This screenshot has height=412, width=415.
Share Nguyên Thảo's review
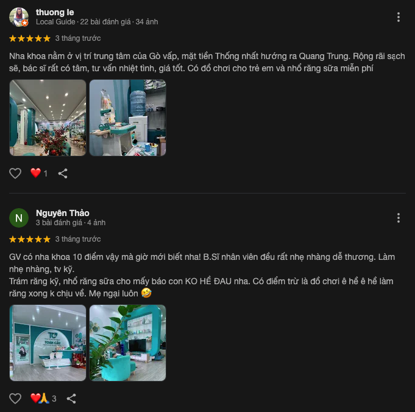(71, 399)
